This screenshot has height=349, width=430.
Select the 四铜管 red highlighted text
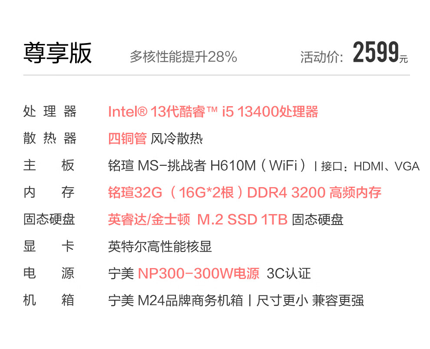(128, 138)
